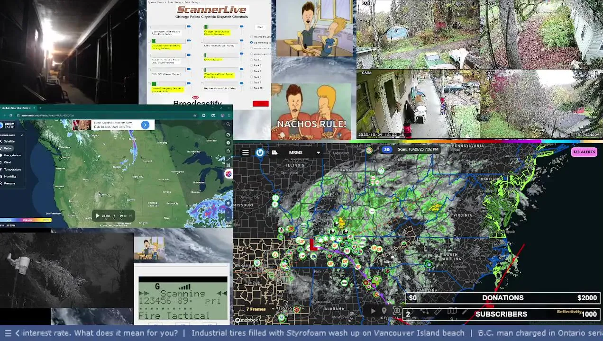Image resolution: width=603 pixels, height=341 pixels.
Task: Select the Zoom Earth measure distance tool
Action: pyautogui.click(x=228, y=159)
